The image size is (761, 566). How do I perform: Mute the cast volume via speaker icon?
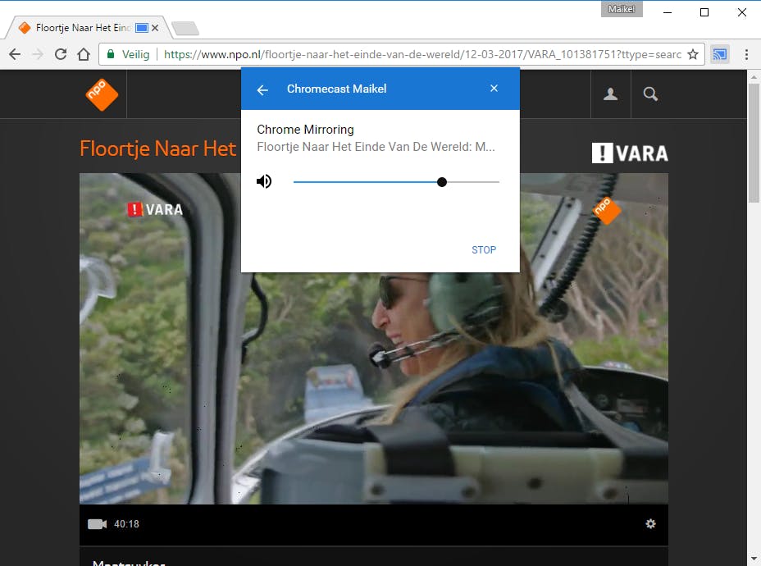[264, 181]
